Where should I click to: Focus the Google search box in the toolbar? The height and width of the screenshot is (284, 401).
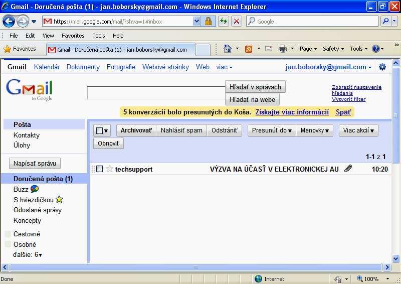click(x=312, y=21)
